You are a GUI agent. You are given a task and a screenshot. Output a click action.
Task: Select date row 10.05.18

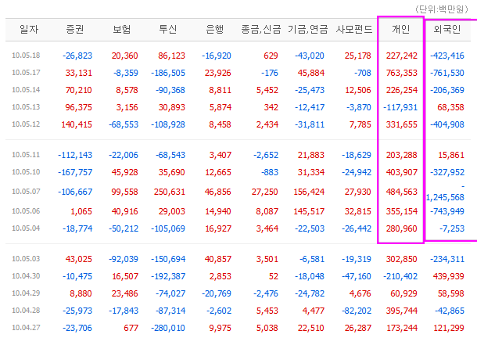(26, 56)
